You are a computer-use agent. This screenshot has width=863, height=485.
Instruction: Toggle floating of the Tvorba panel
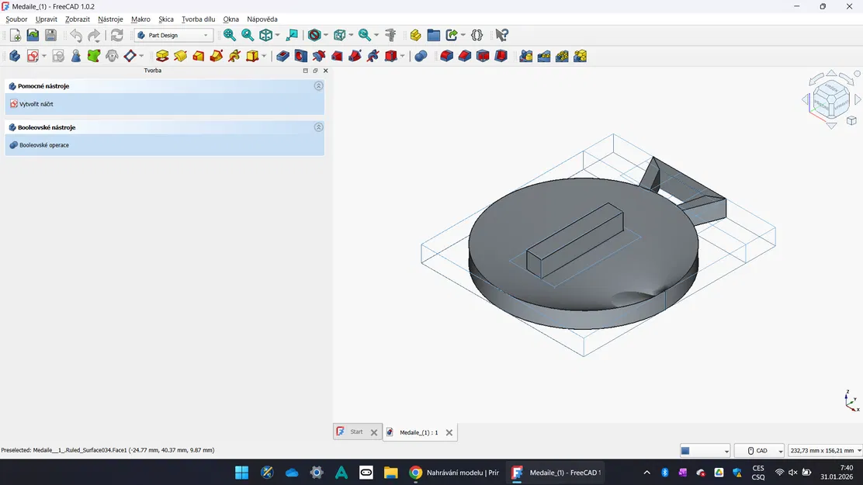315,71
